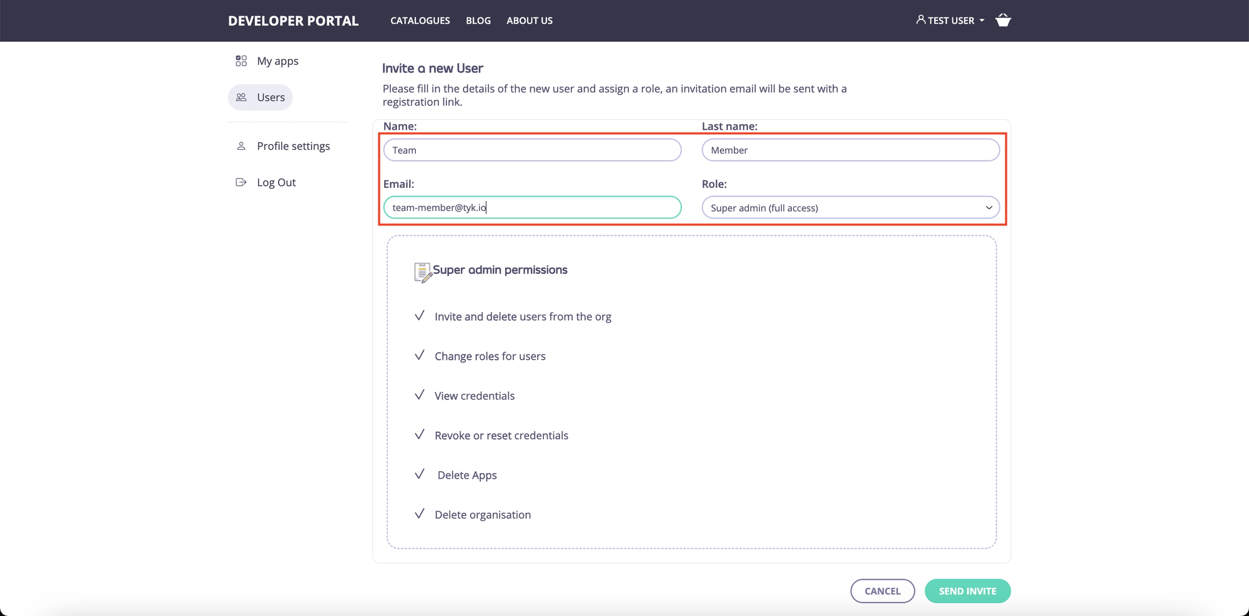The height and width of the screenshot is (616, 1249).
Task: Go to the BLOG page
Action: pyautogui.click(x=478, y=21)
